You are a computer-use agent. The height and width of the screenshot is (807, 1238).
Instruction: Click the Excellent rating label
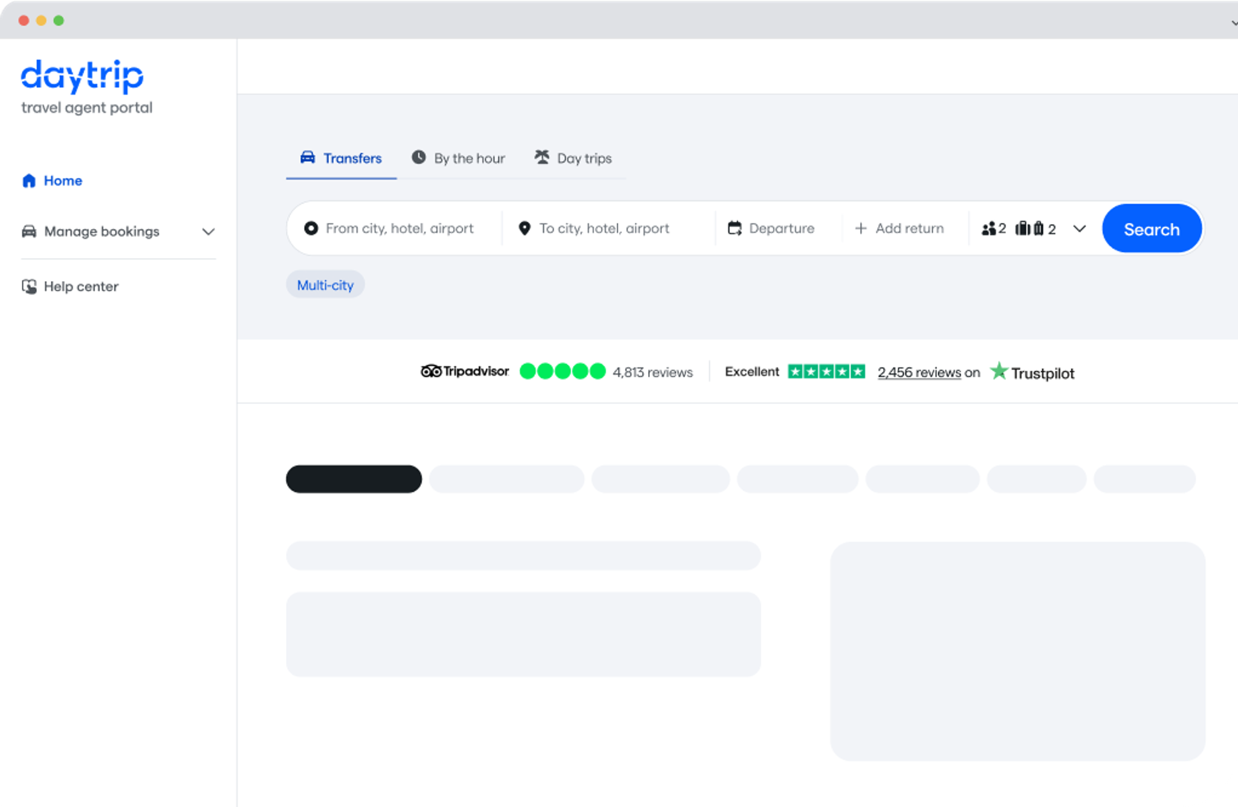coord(752,372)
